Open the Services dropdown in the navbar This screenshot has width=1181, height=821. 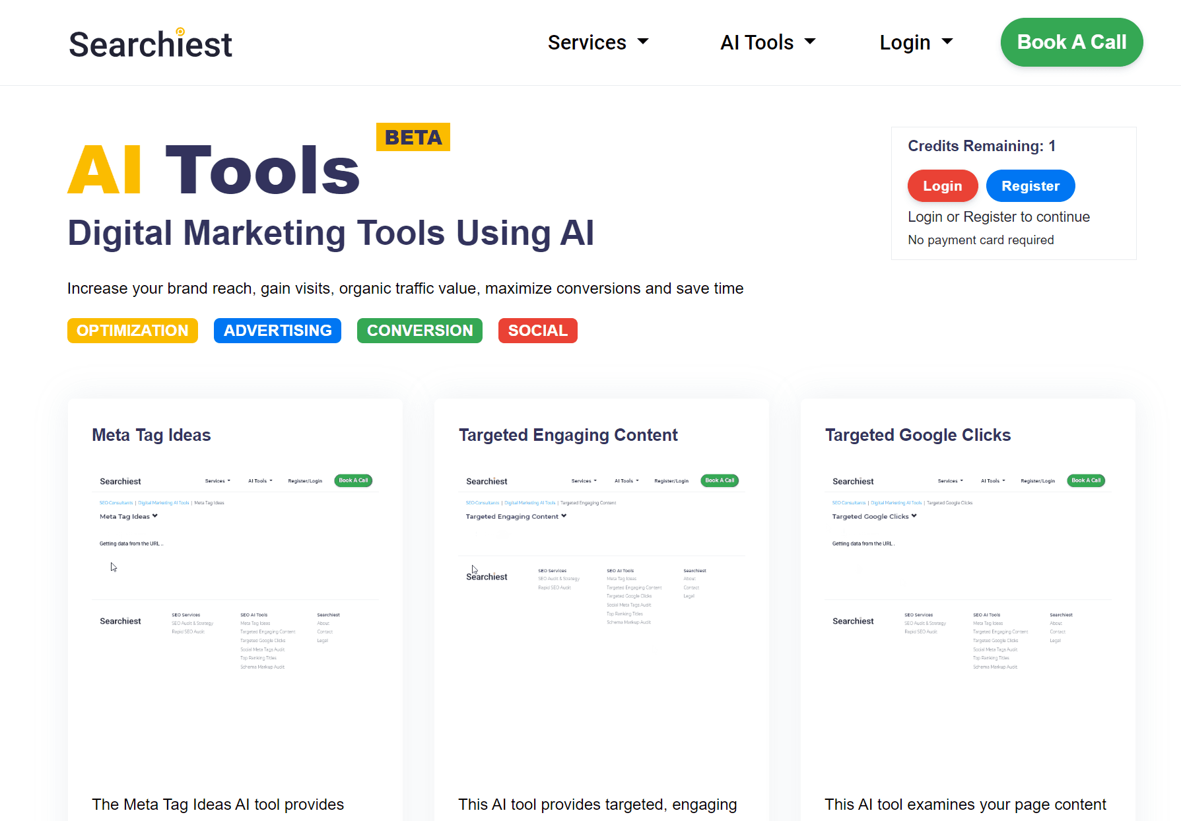597,42
